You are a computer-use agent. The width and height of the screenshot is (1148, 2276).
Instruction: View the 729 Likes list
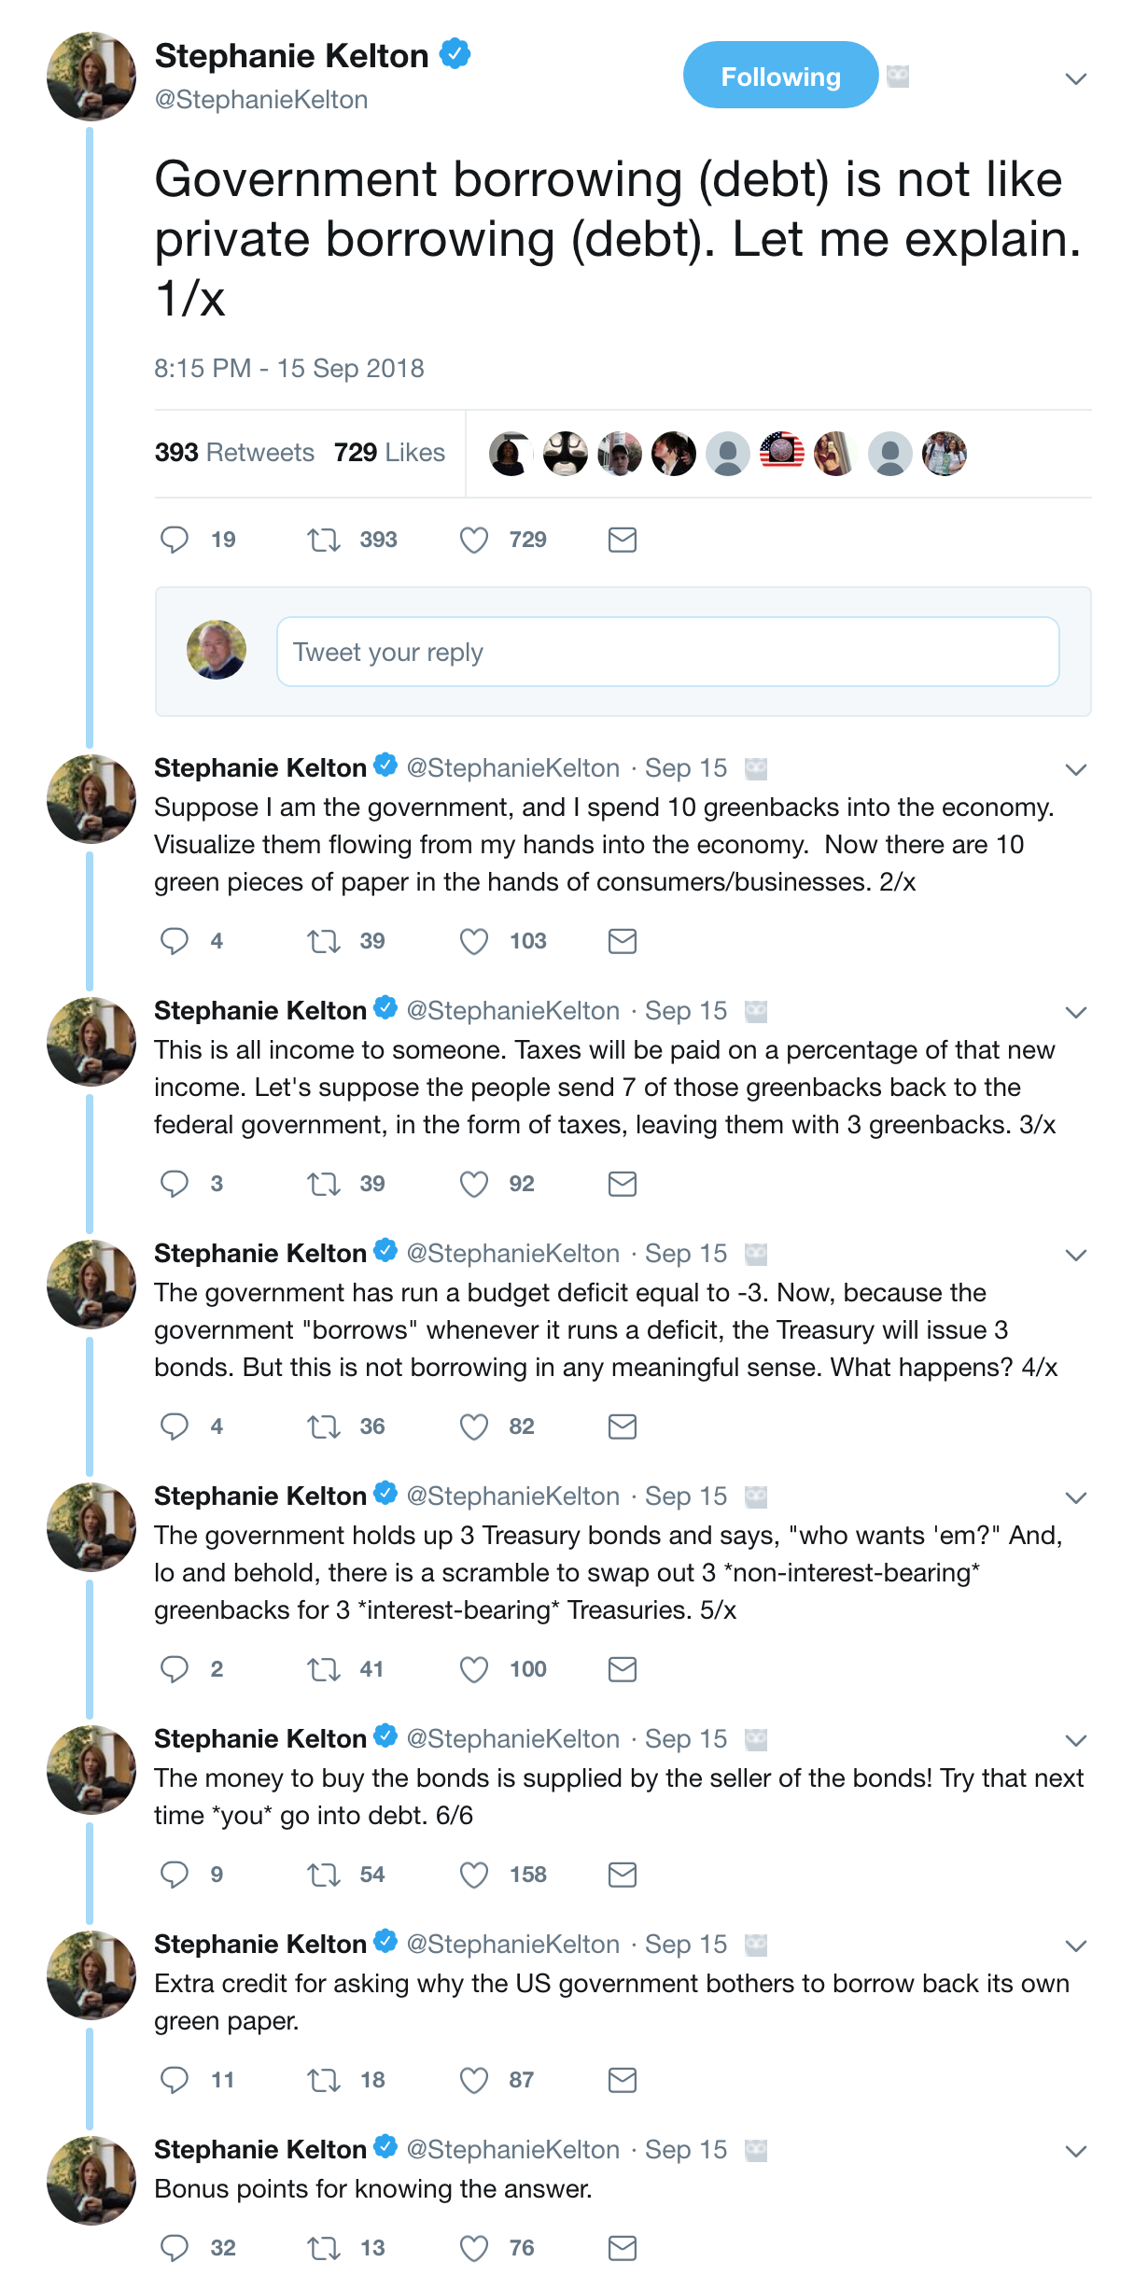(x=389, y=453)
